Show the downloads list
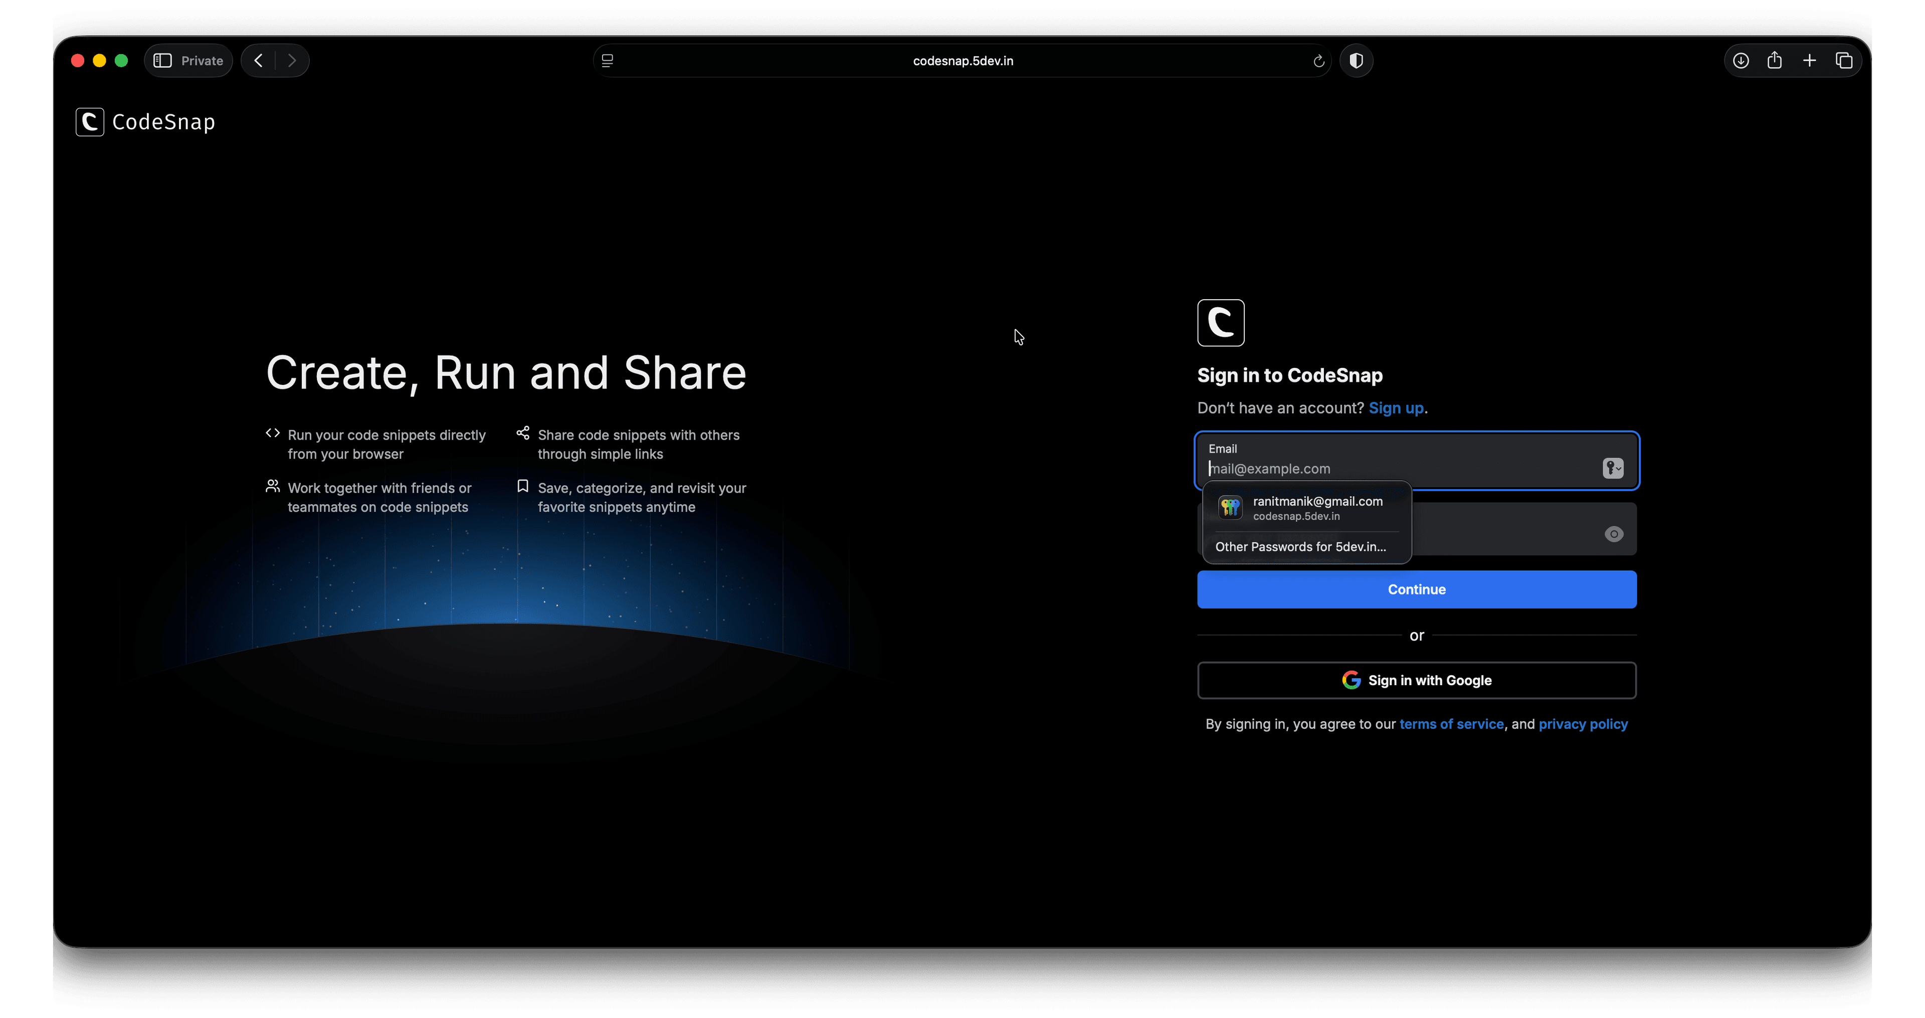 click(1741, 61)
